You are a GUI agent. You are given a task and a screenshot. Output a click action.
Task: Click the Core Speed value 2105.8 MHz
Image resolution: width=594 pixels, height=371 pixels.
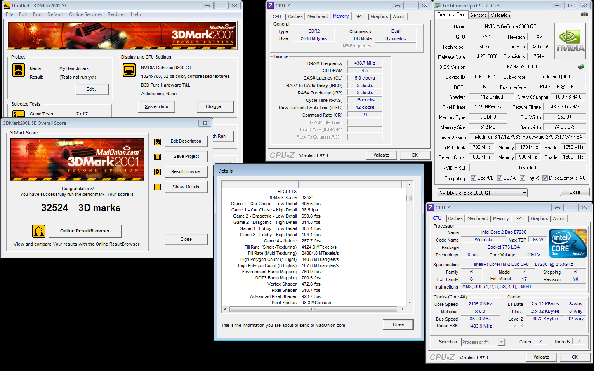pyautogui.click(x=480, y=304)
